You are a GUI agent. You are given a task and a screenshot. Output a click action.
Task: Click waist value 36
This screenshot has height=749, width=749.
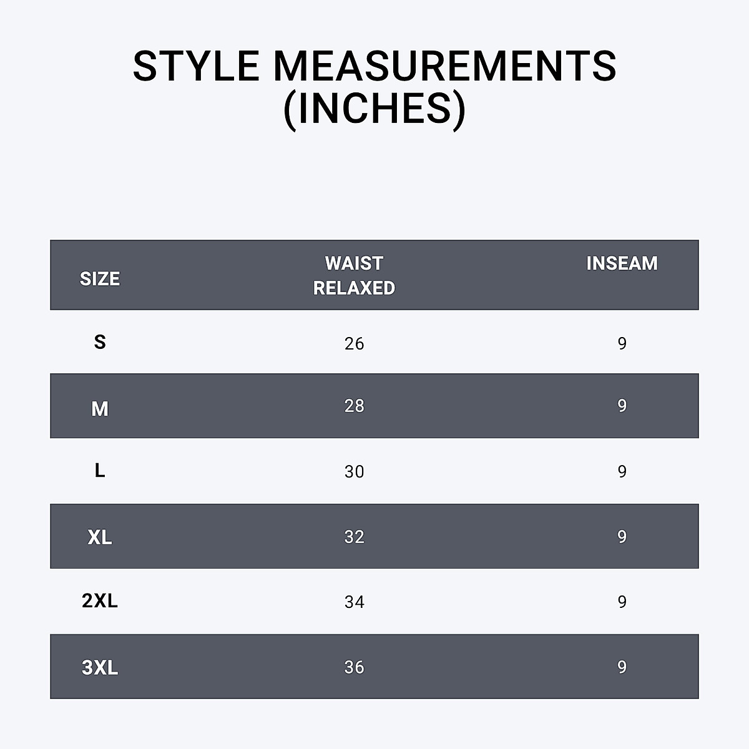click(x=354, y=667)
